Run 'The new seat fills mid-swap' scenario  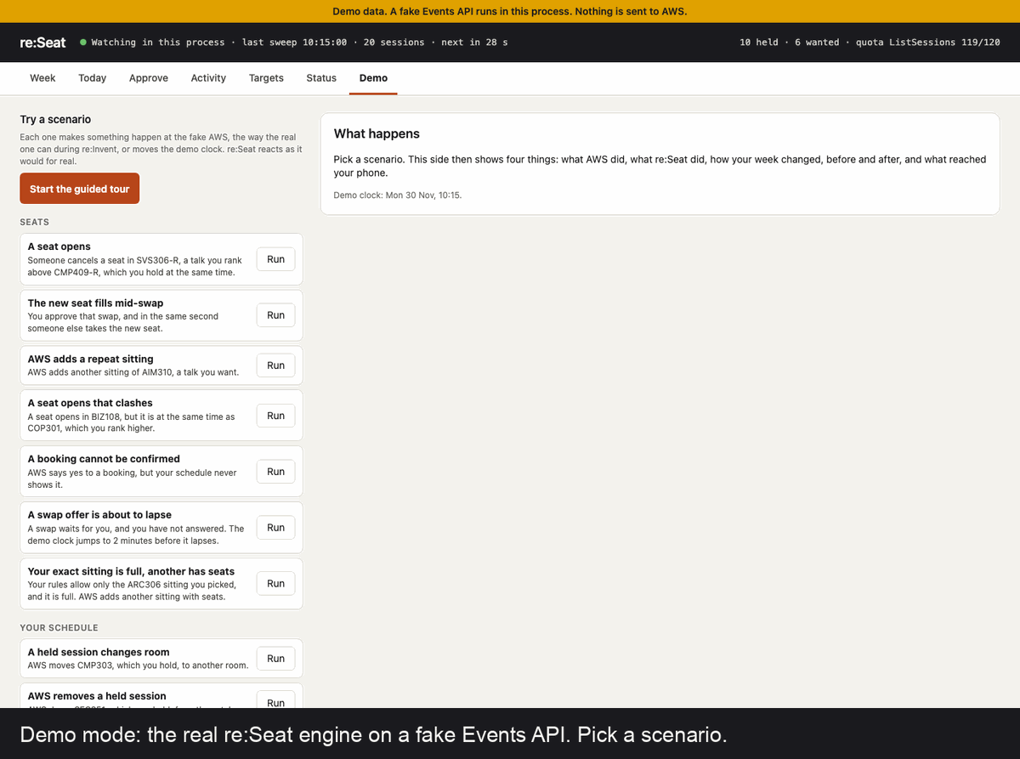[275, 315]
